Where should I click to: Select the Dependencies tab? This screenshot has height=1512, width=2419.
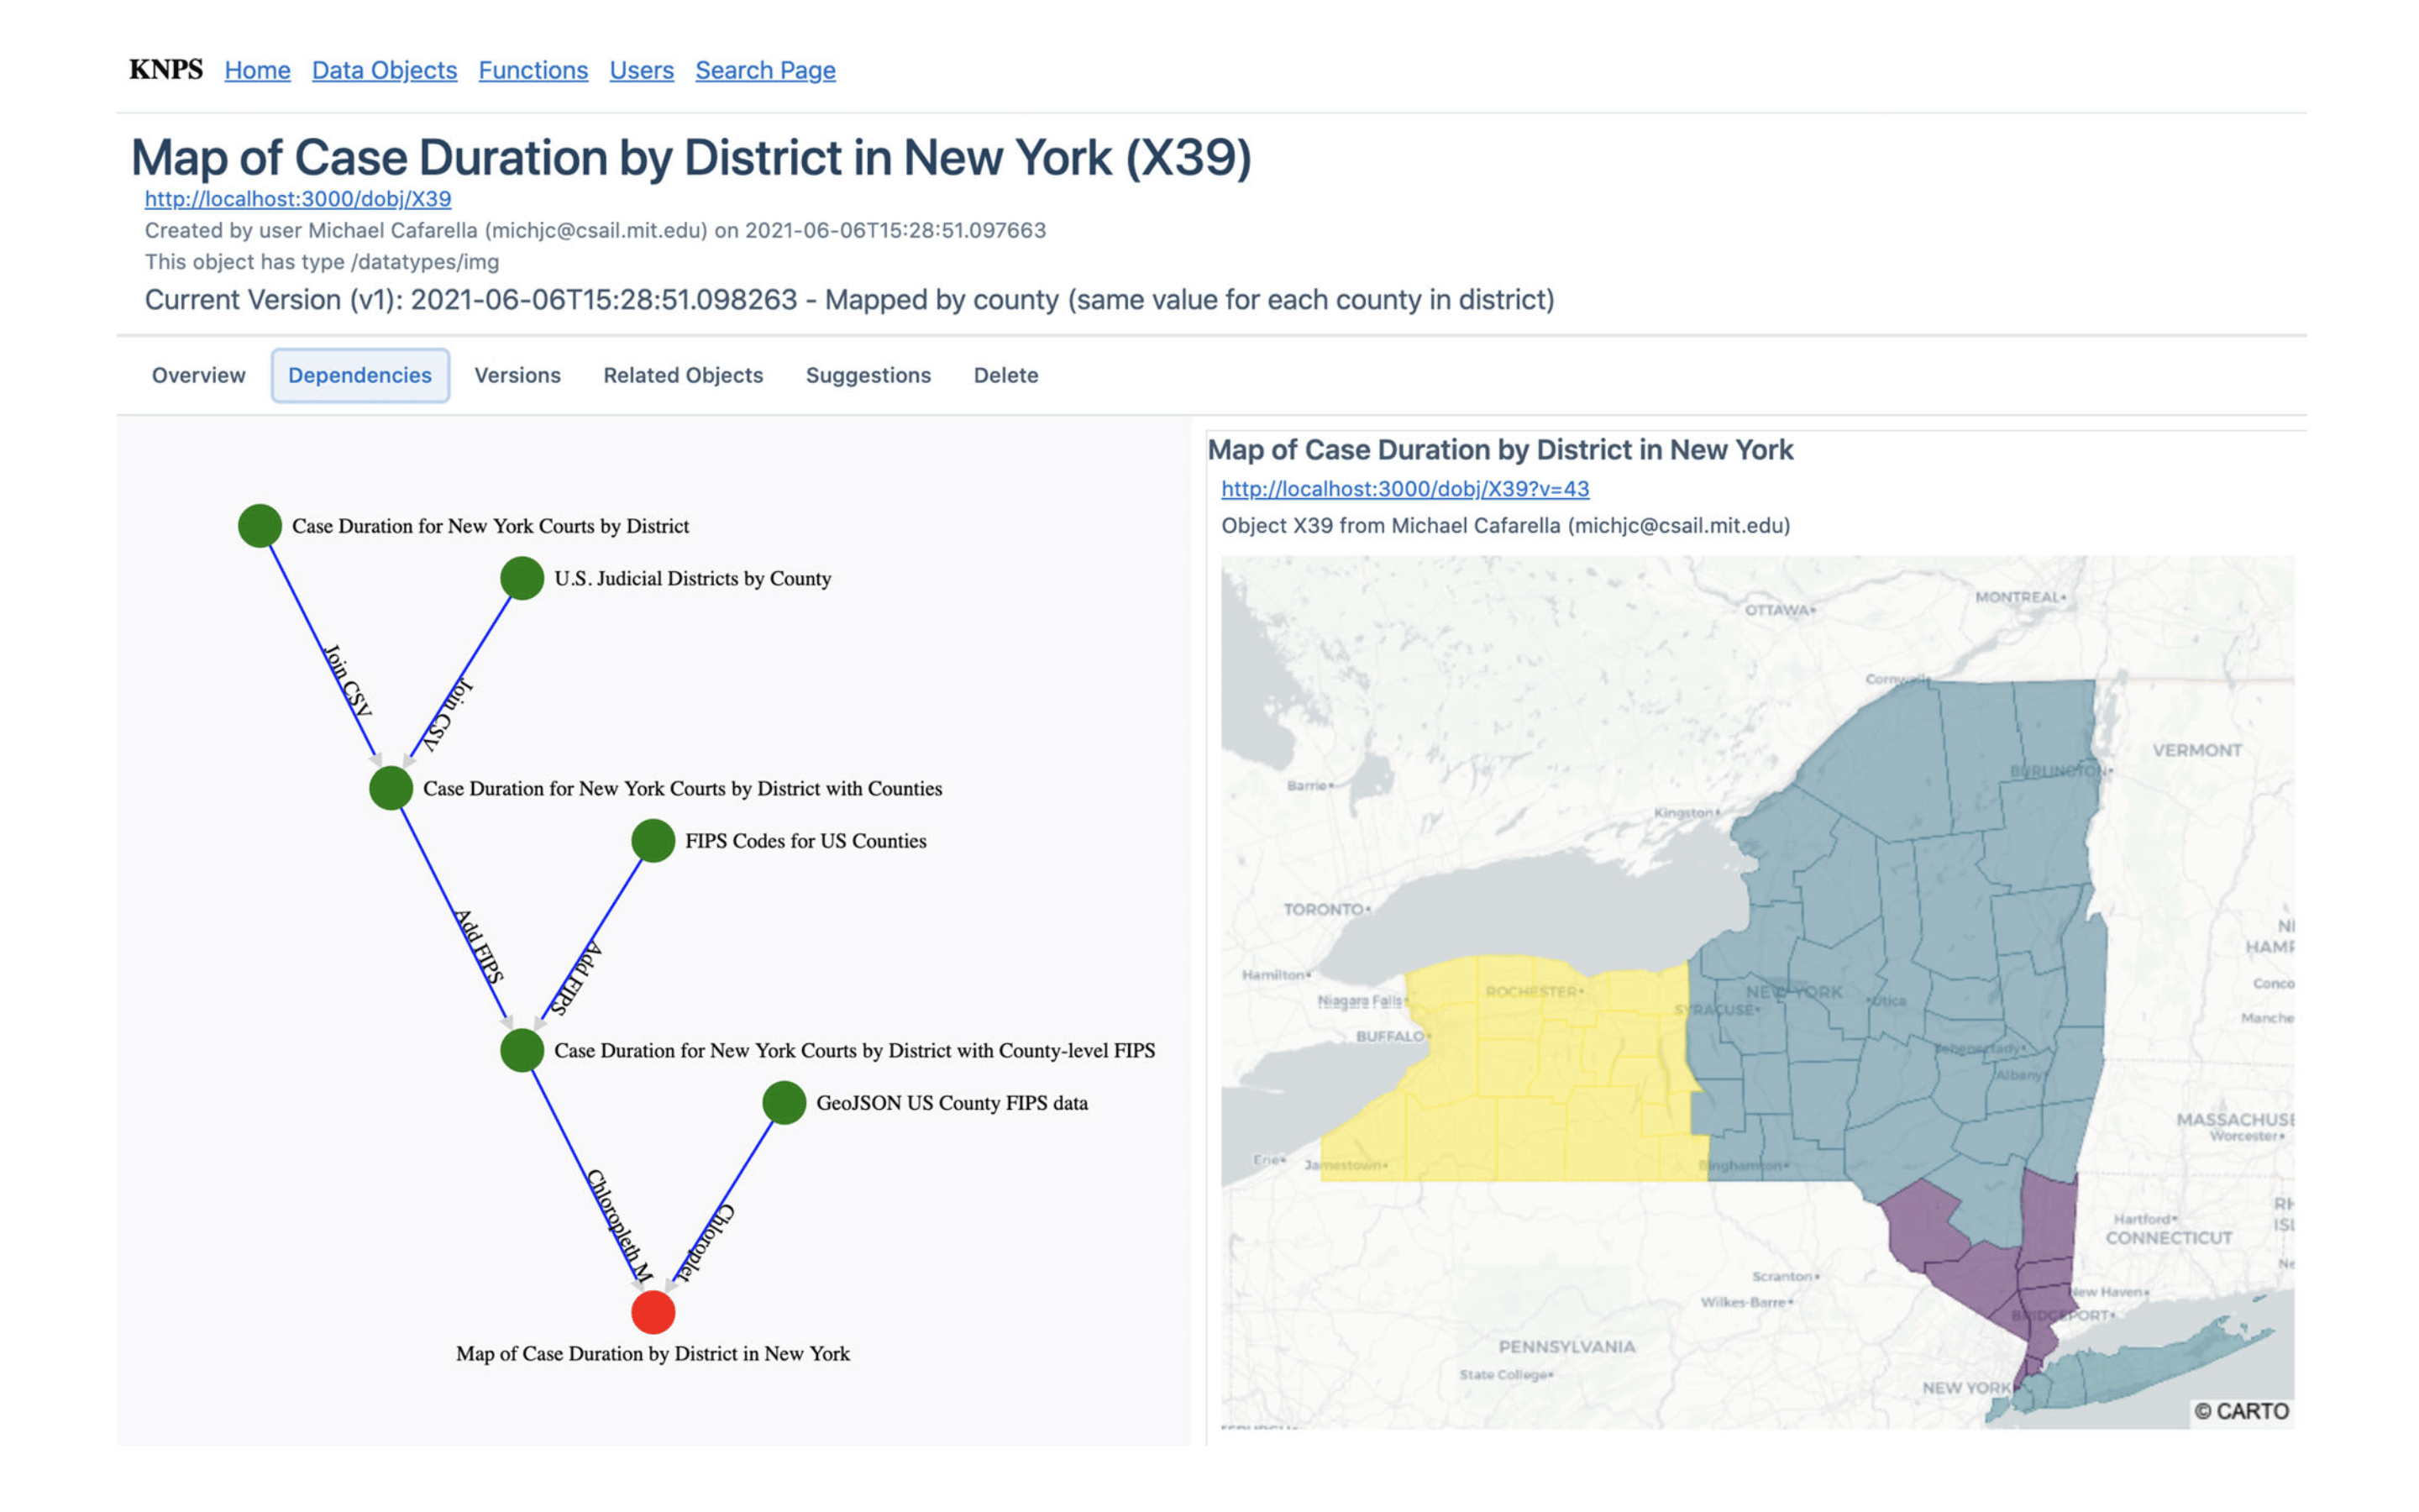click(359, 375)
